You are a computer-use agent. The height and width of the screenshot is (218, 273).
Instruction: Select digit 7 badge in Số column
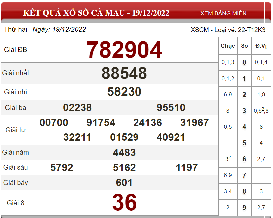[244, 175]
